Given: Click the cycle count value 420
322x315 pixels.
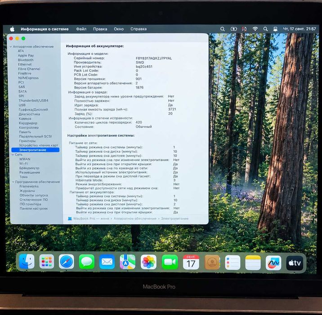Looking at the screenshot, I should click(x=139, y=122).
